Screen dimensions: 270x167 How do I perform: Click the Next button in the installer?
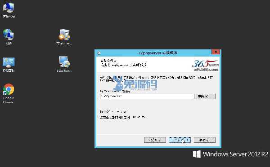180,140
